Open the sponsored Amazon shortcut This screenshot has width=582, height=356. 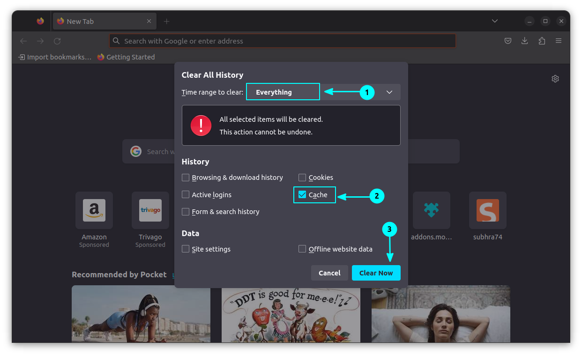click(x=94, y=210)
